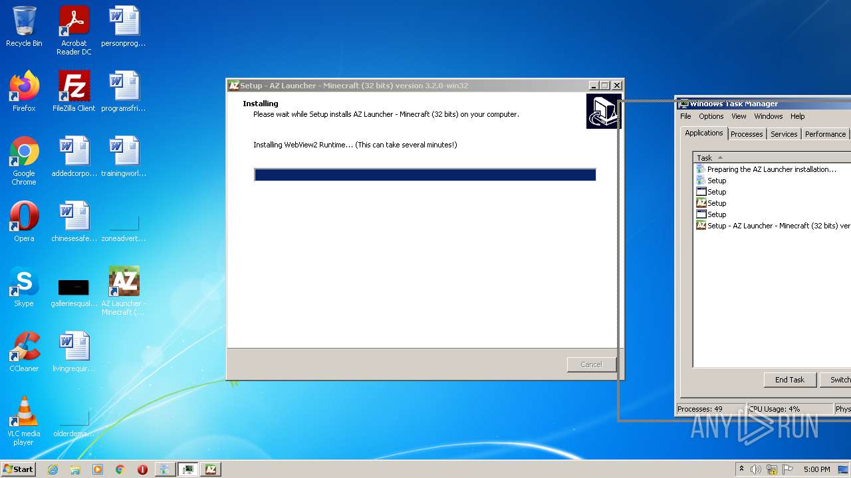Launch Acrobat Reader DC shortcut

point(74,31)
